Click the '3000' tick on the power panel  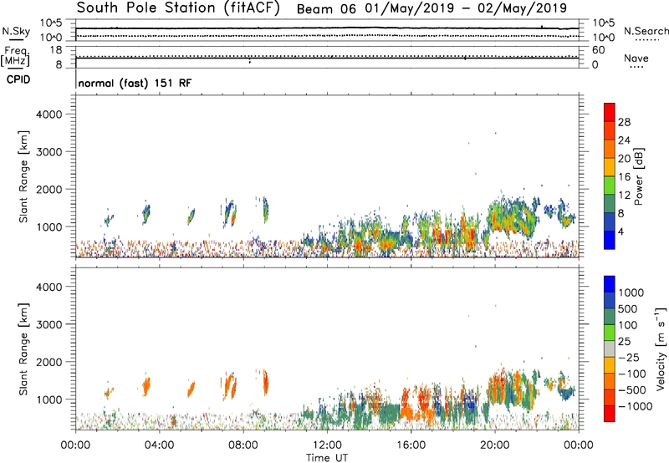pyautogui.click(x=49, y=152)
